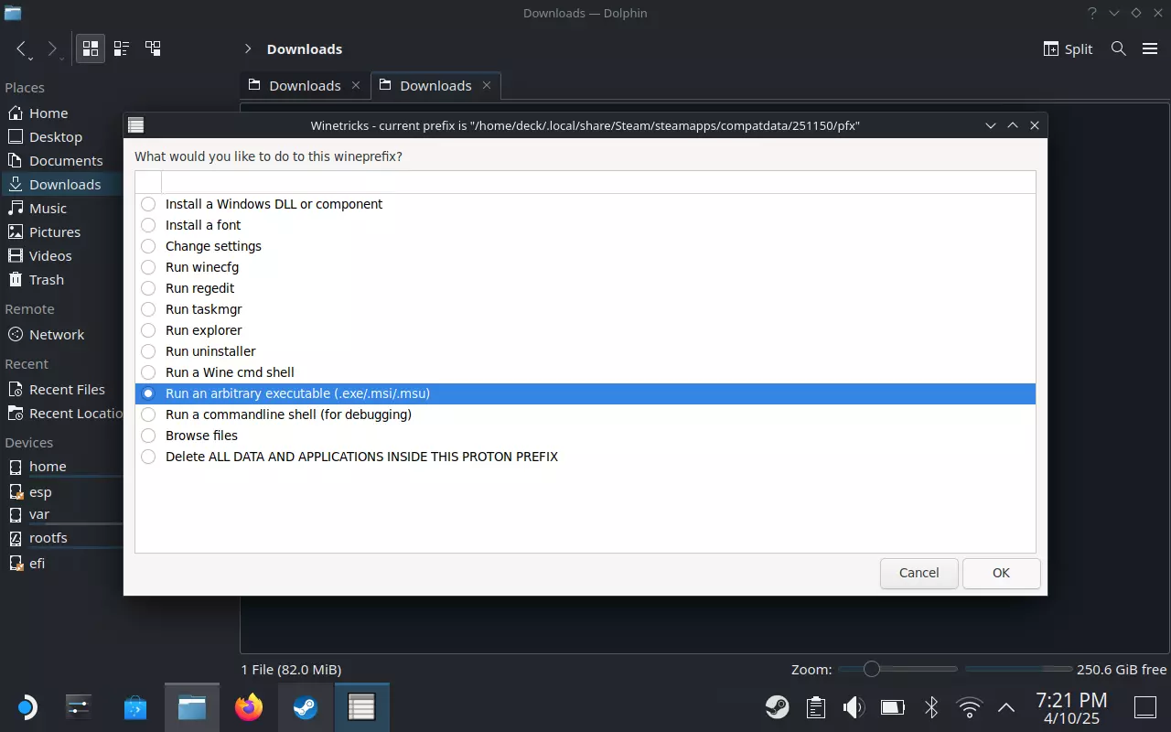Image resolution: width=1171 pixels, height=732 pixels.
Task: Go back using Dolphin's back arrow
Action: point(22,49)
